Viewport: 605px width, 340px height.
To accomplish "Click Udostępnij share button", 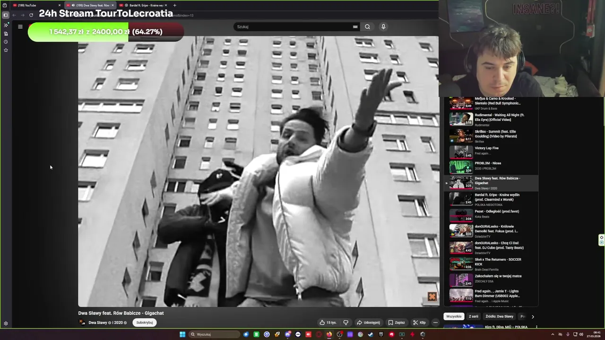I will 368,323.
